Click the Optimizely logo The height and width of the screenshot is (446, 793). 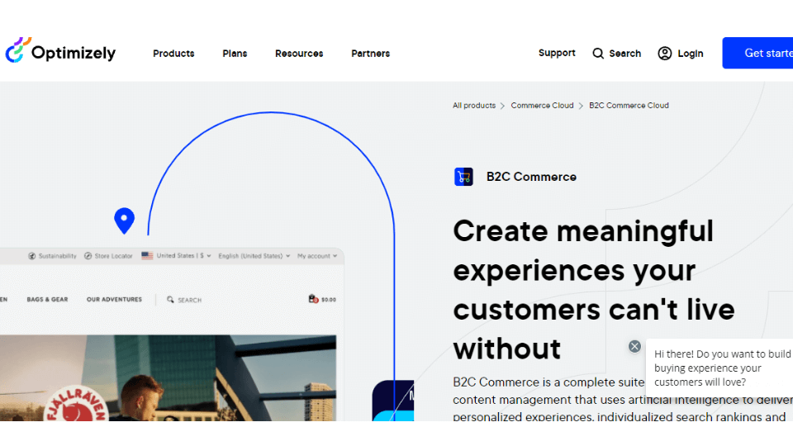(60, 50)
